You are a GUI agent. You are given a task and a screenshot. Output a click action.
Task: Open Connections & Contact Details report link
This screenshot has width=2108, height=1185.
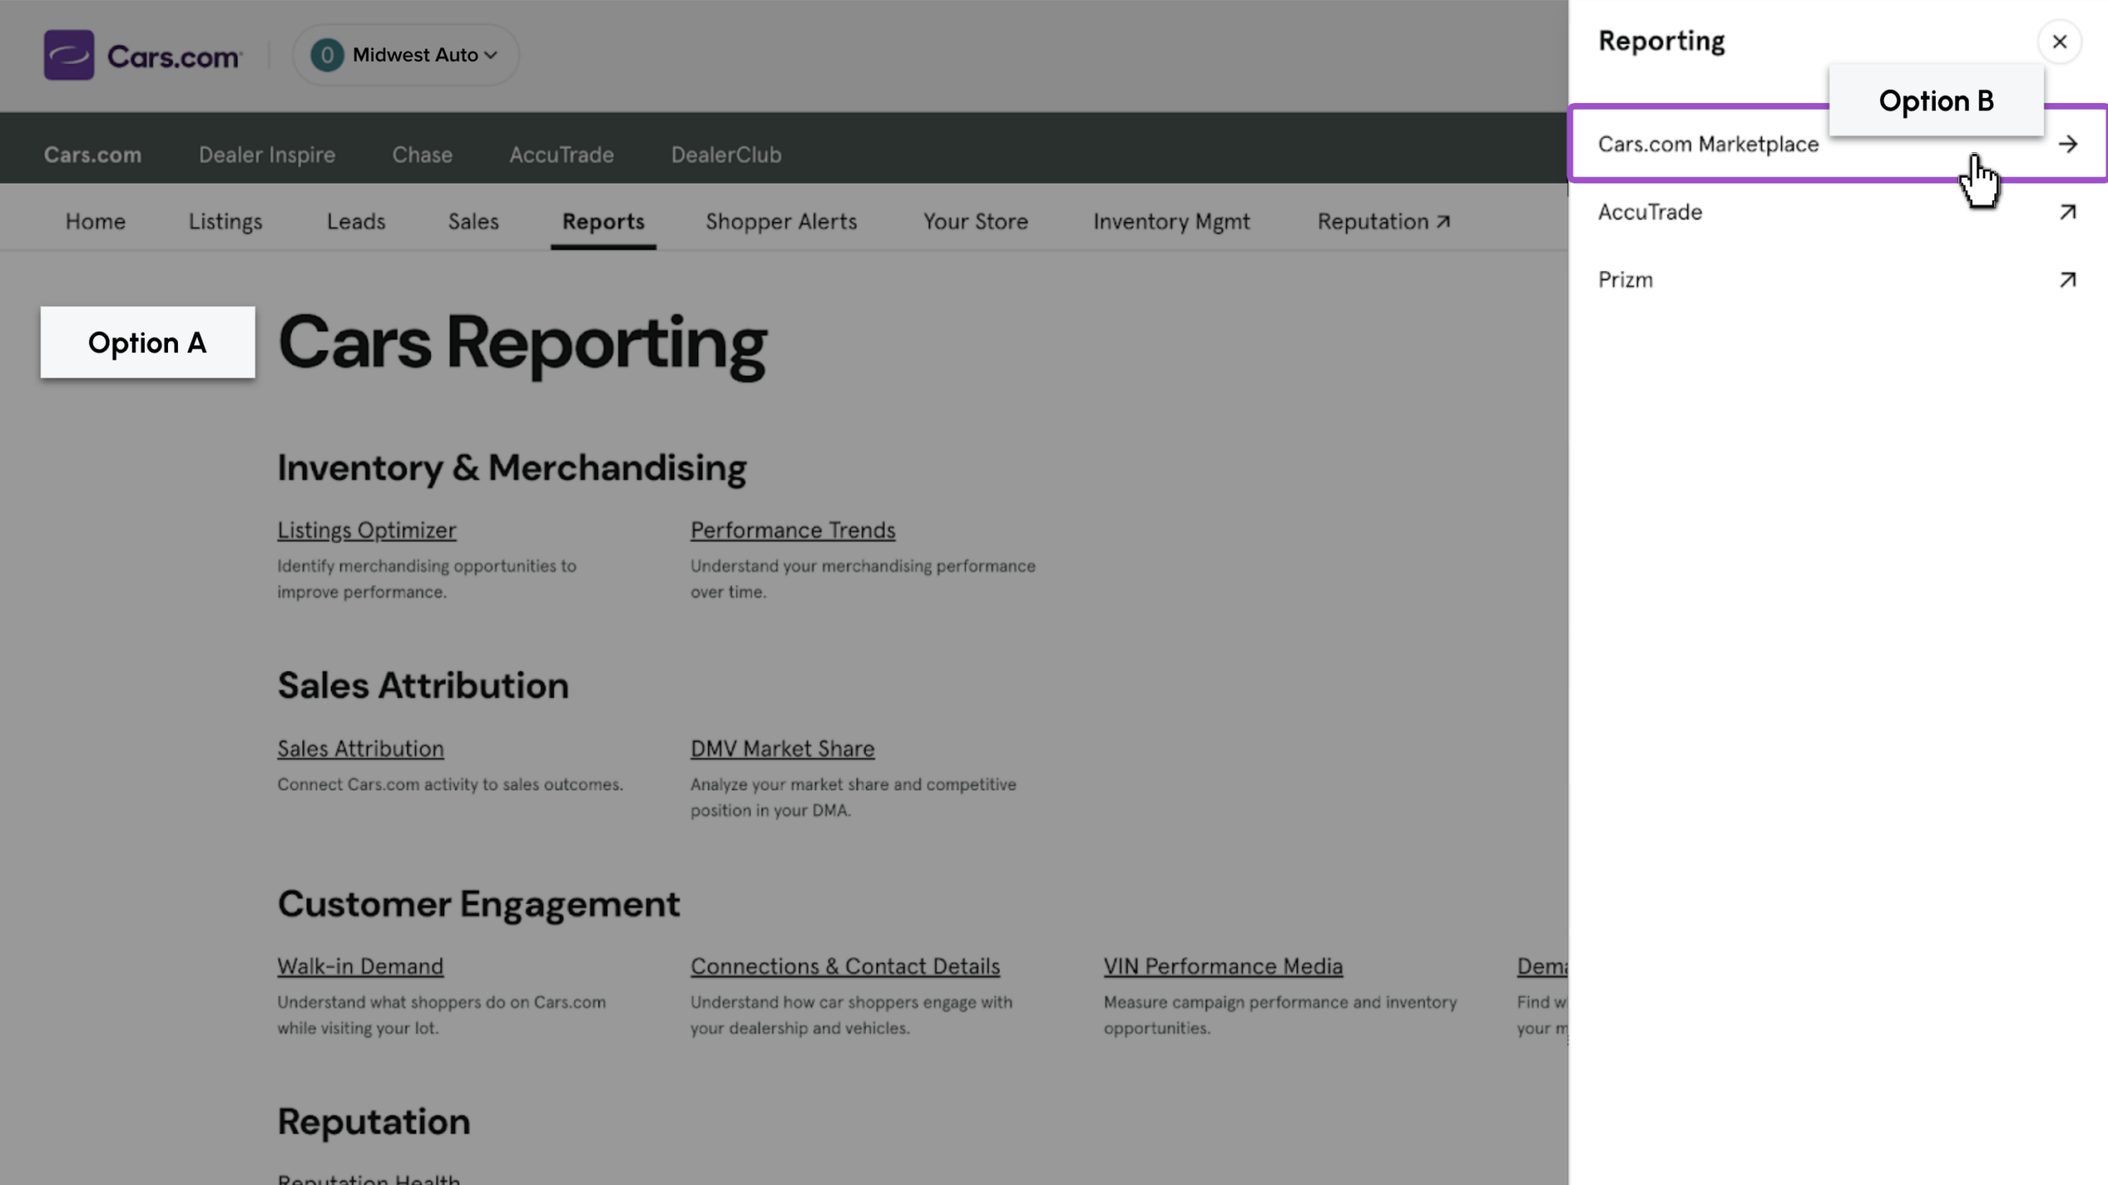845,966
